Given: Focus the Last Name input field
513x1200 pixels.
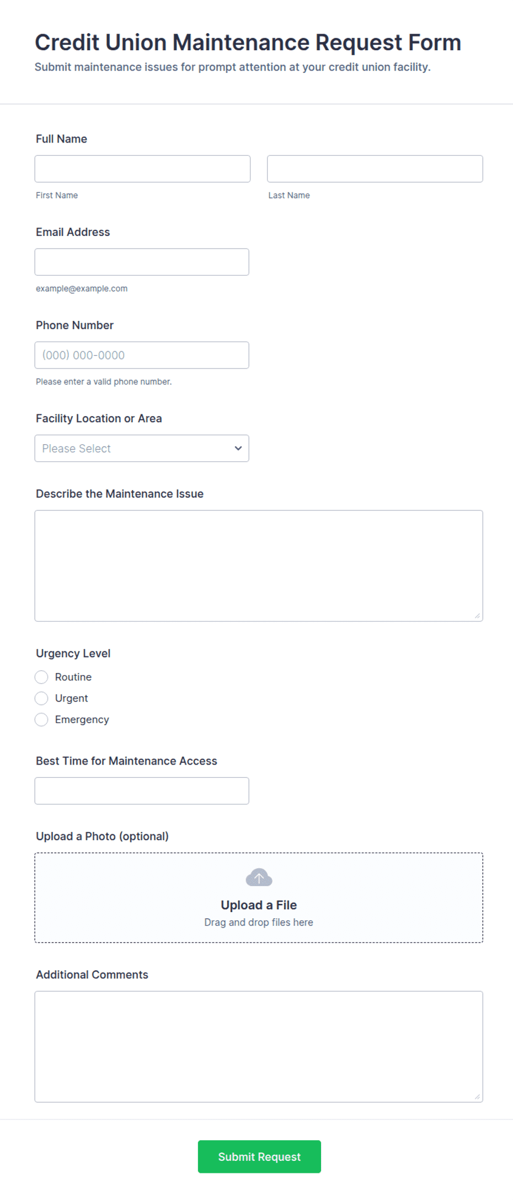Looking at the screenshot, I should pyautogui.click(x=375, y=169).
